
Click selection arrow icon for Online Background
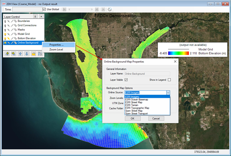point(9,43)
